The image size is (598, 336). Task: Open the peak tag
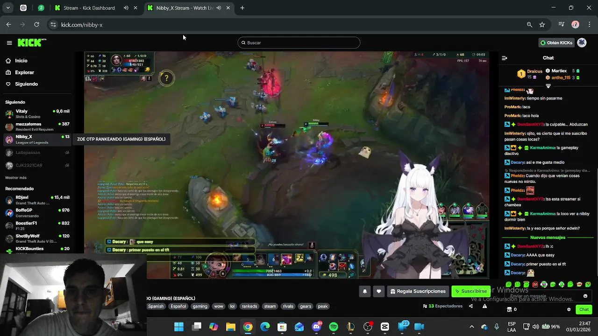point(323,306)
